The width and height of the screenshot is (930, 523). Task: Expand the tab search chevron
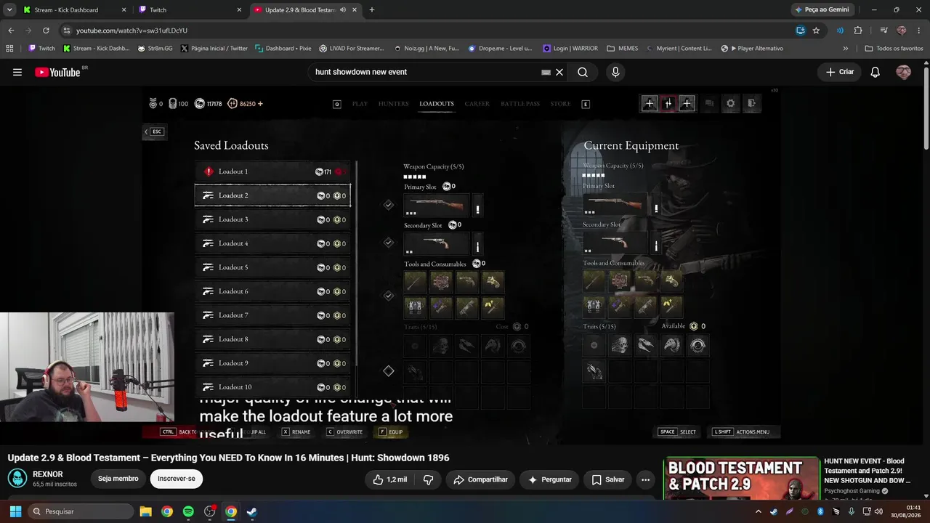(x=9, y=10)
